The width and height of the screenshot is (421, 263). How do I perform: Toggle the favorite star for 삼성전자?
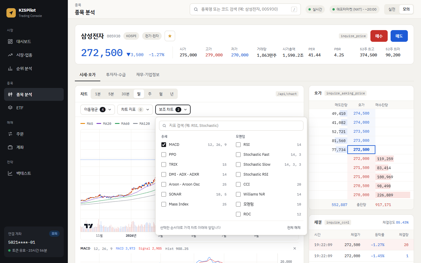[x=170, y=36]
